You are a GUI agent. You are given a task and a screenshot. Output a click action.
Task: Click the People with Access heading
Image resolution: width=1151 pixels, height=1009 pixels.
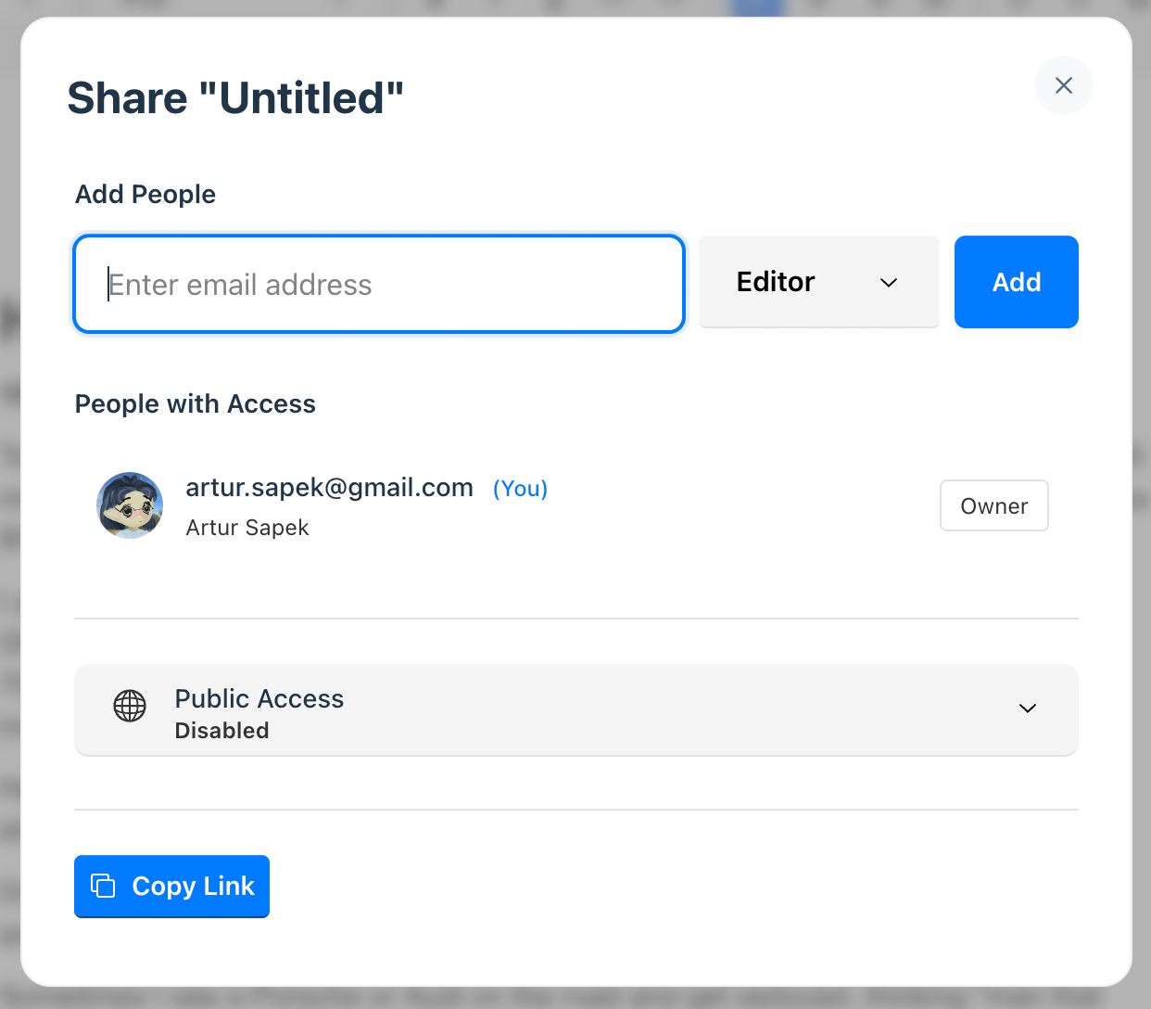(x=196, y=404)
